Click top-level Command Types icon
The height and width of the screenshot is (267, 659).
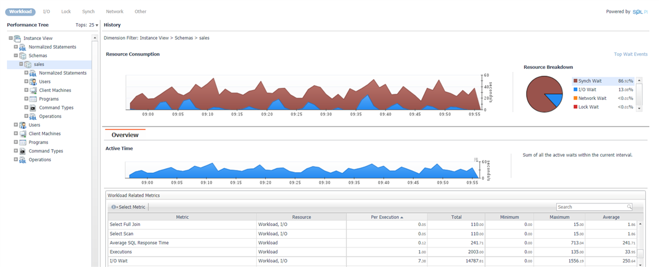click(x=23, y=151)
